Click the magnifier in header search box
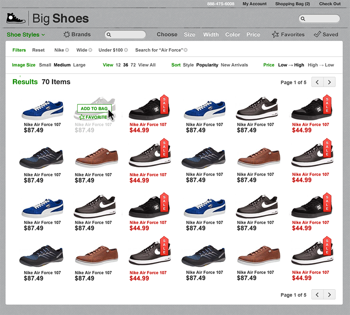Image resolution: width=350 pixels, height=315 pixels. 303,19
